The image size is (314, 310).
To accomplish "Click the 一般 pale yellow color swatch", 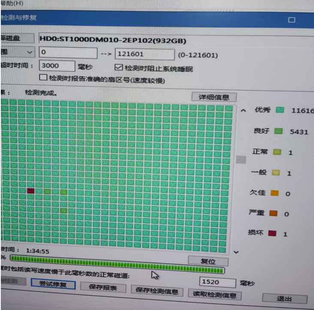I will pos(276,173).
